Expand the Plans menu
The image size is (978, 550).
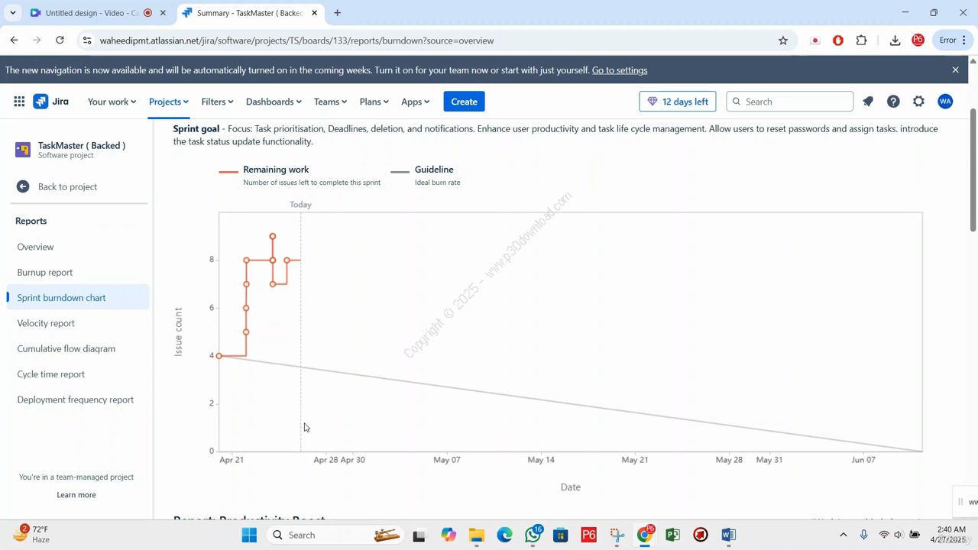tap(374, 102)
